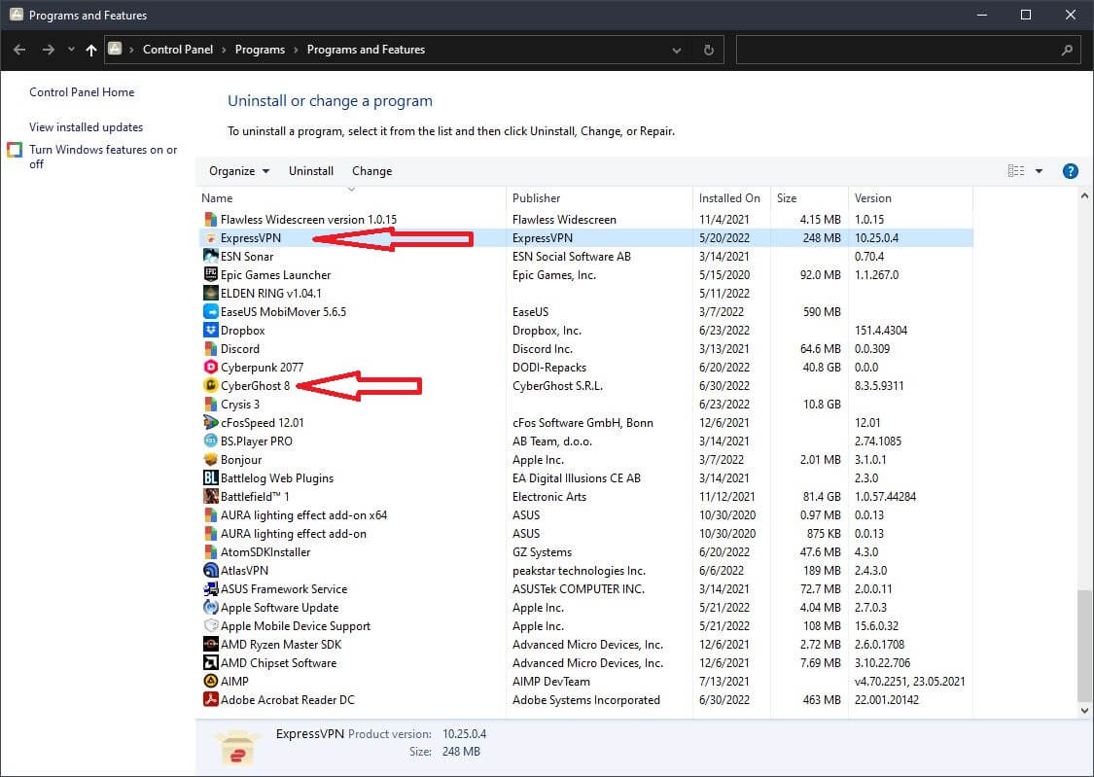Click the Control Panel breadcrumb
This screenshot has height=777, width=1094.
point(178,50)
